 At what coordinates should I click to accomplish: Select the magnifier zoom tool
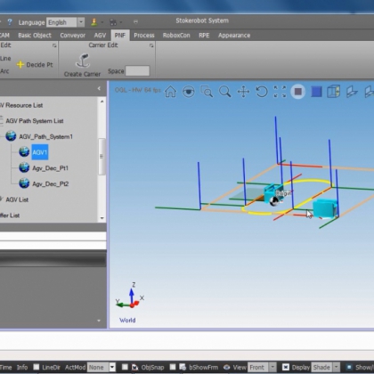click(x=224, y=92)
